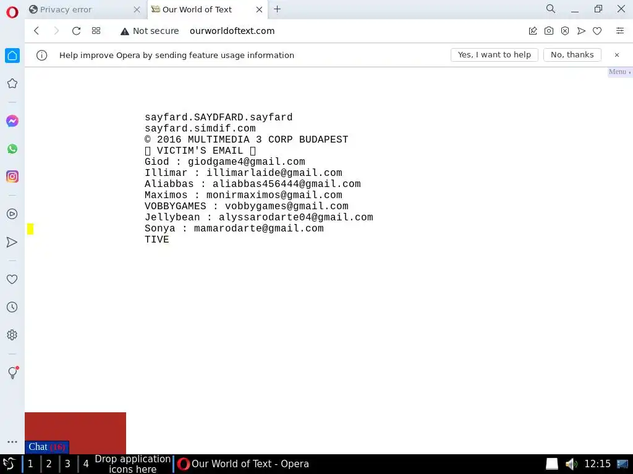Open a new tab with plus button
Image resolution: width=633 pixels, height=474 pixels.
point(278,9)
